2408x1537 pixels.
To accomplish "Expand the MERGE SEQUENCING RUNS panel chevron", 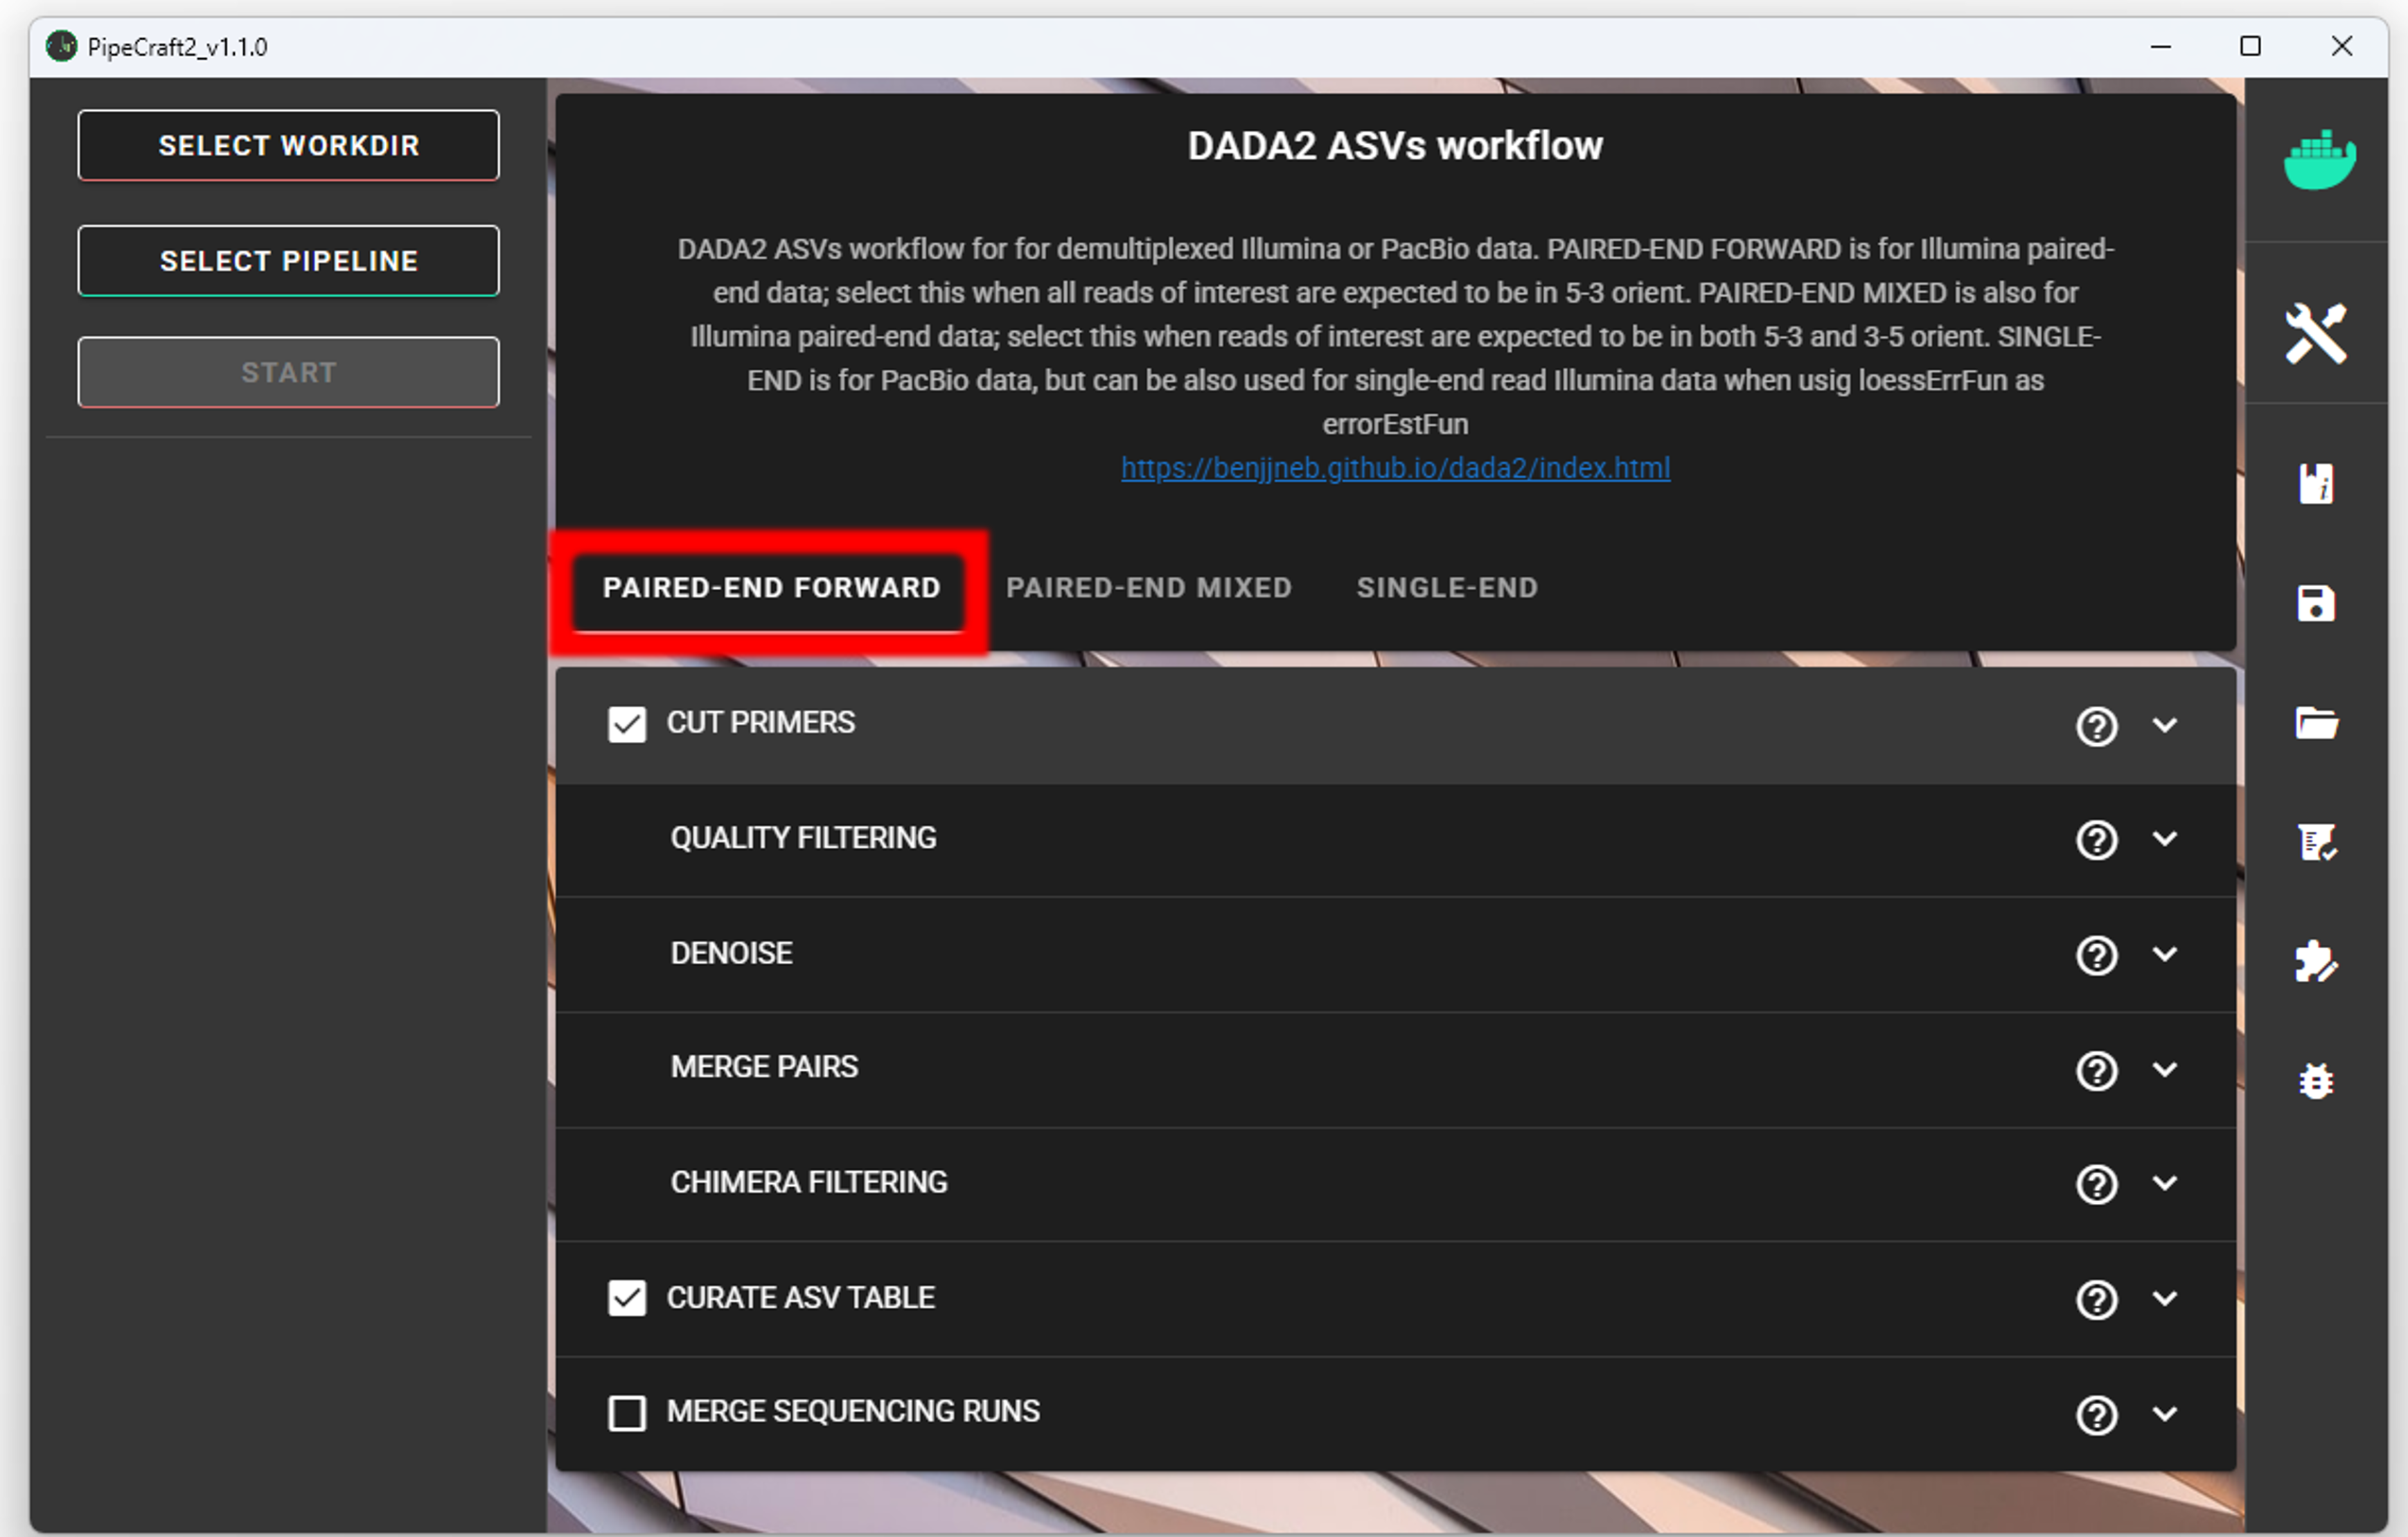I will tap(2164, 1413).
